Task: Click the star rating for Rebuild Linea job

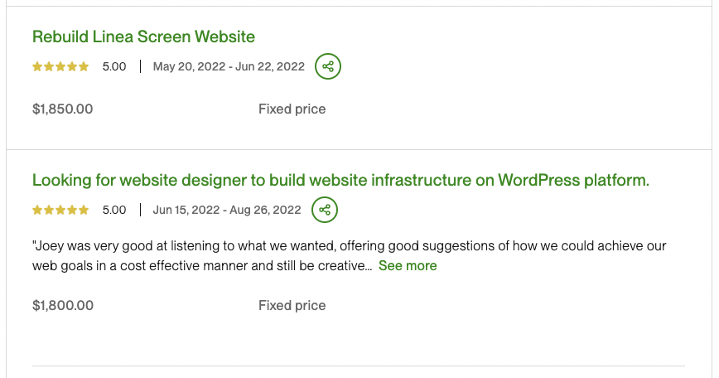Action: pyautogui.click(x=60, y=67)
